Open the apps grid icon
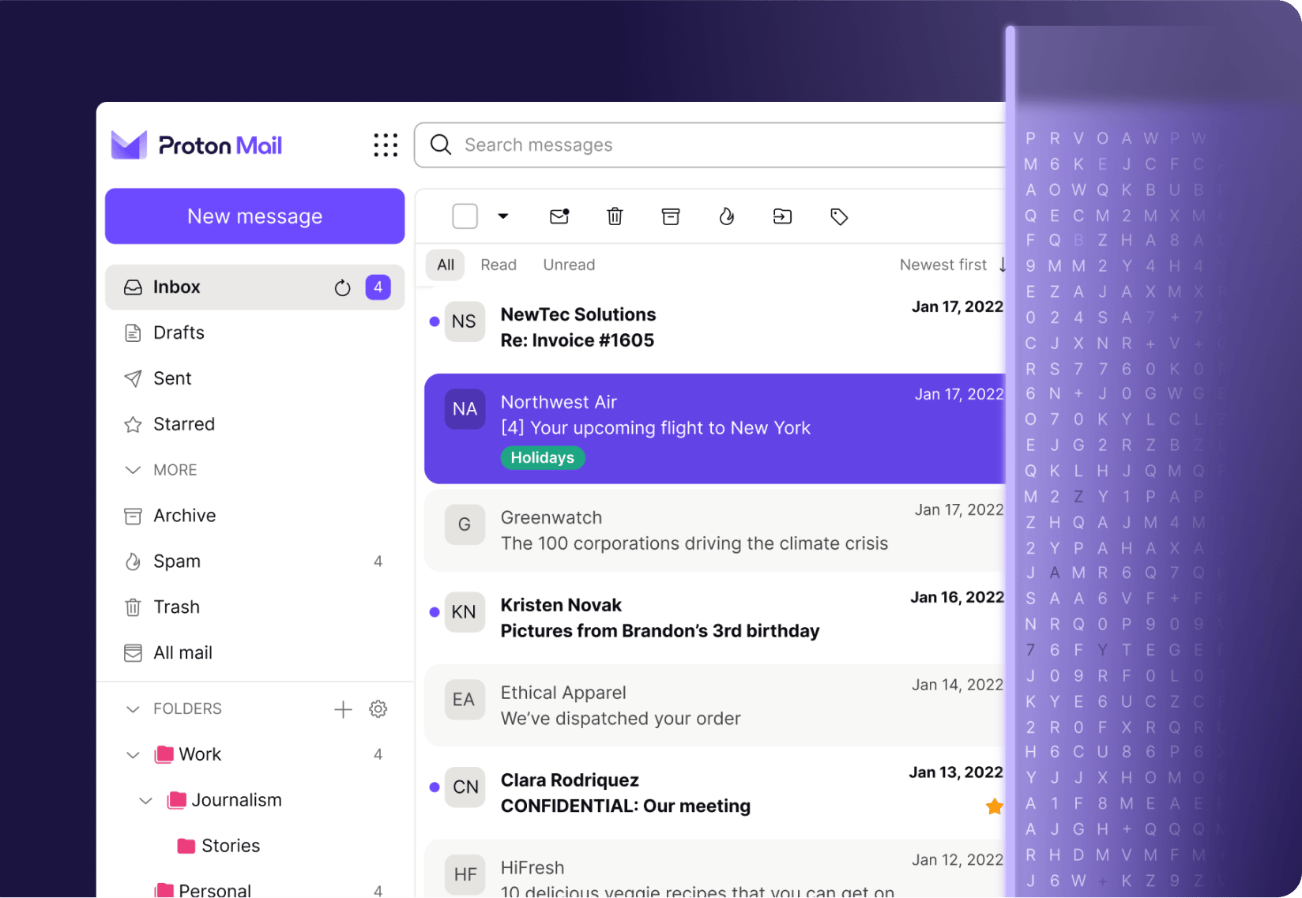 [385, 145]
